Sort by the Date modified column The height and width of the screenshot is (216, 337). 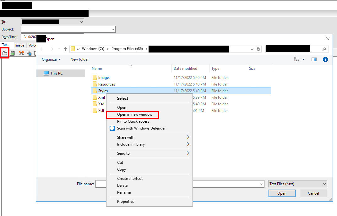click(x=185, y=69)
